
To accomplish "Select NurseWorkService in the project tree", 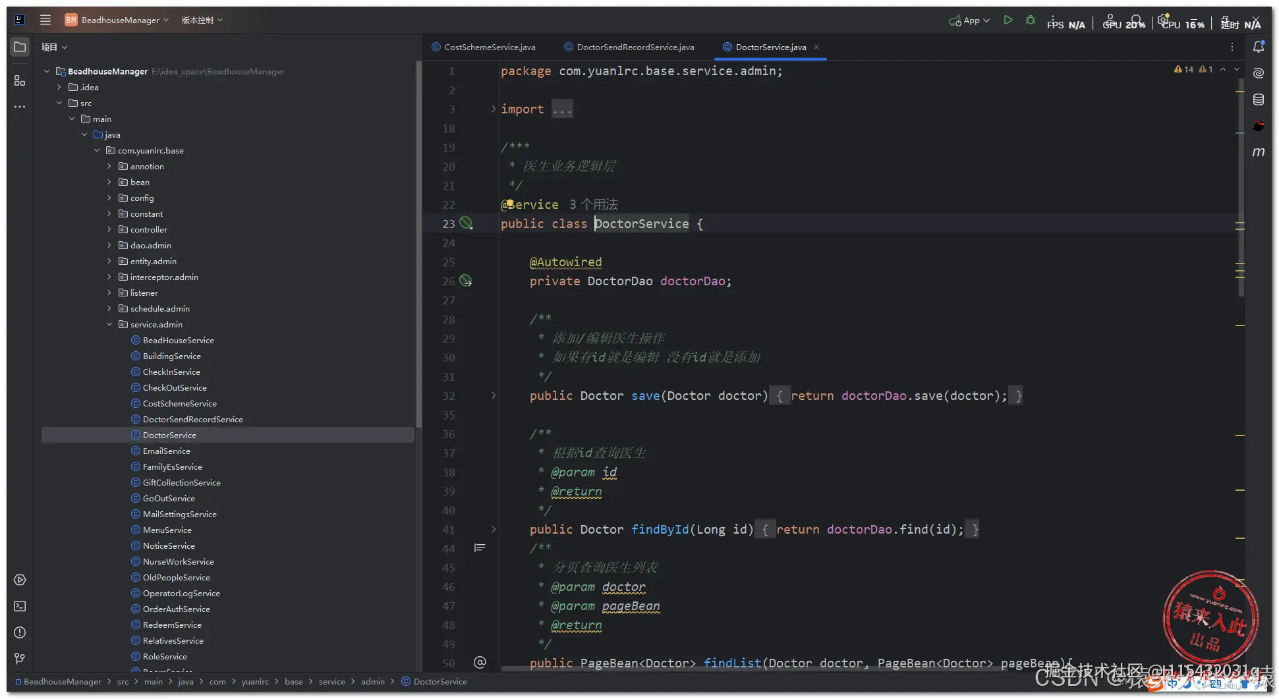I will 179,561.
